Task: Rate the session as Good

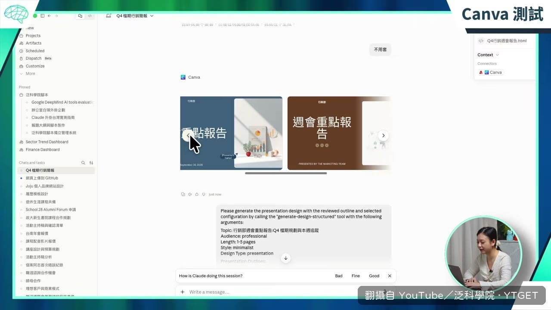Action: point(374,276)
